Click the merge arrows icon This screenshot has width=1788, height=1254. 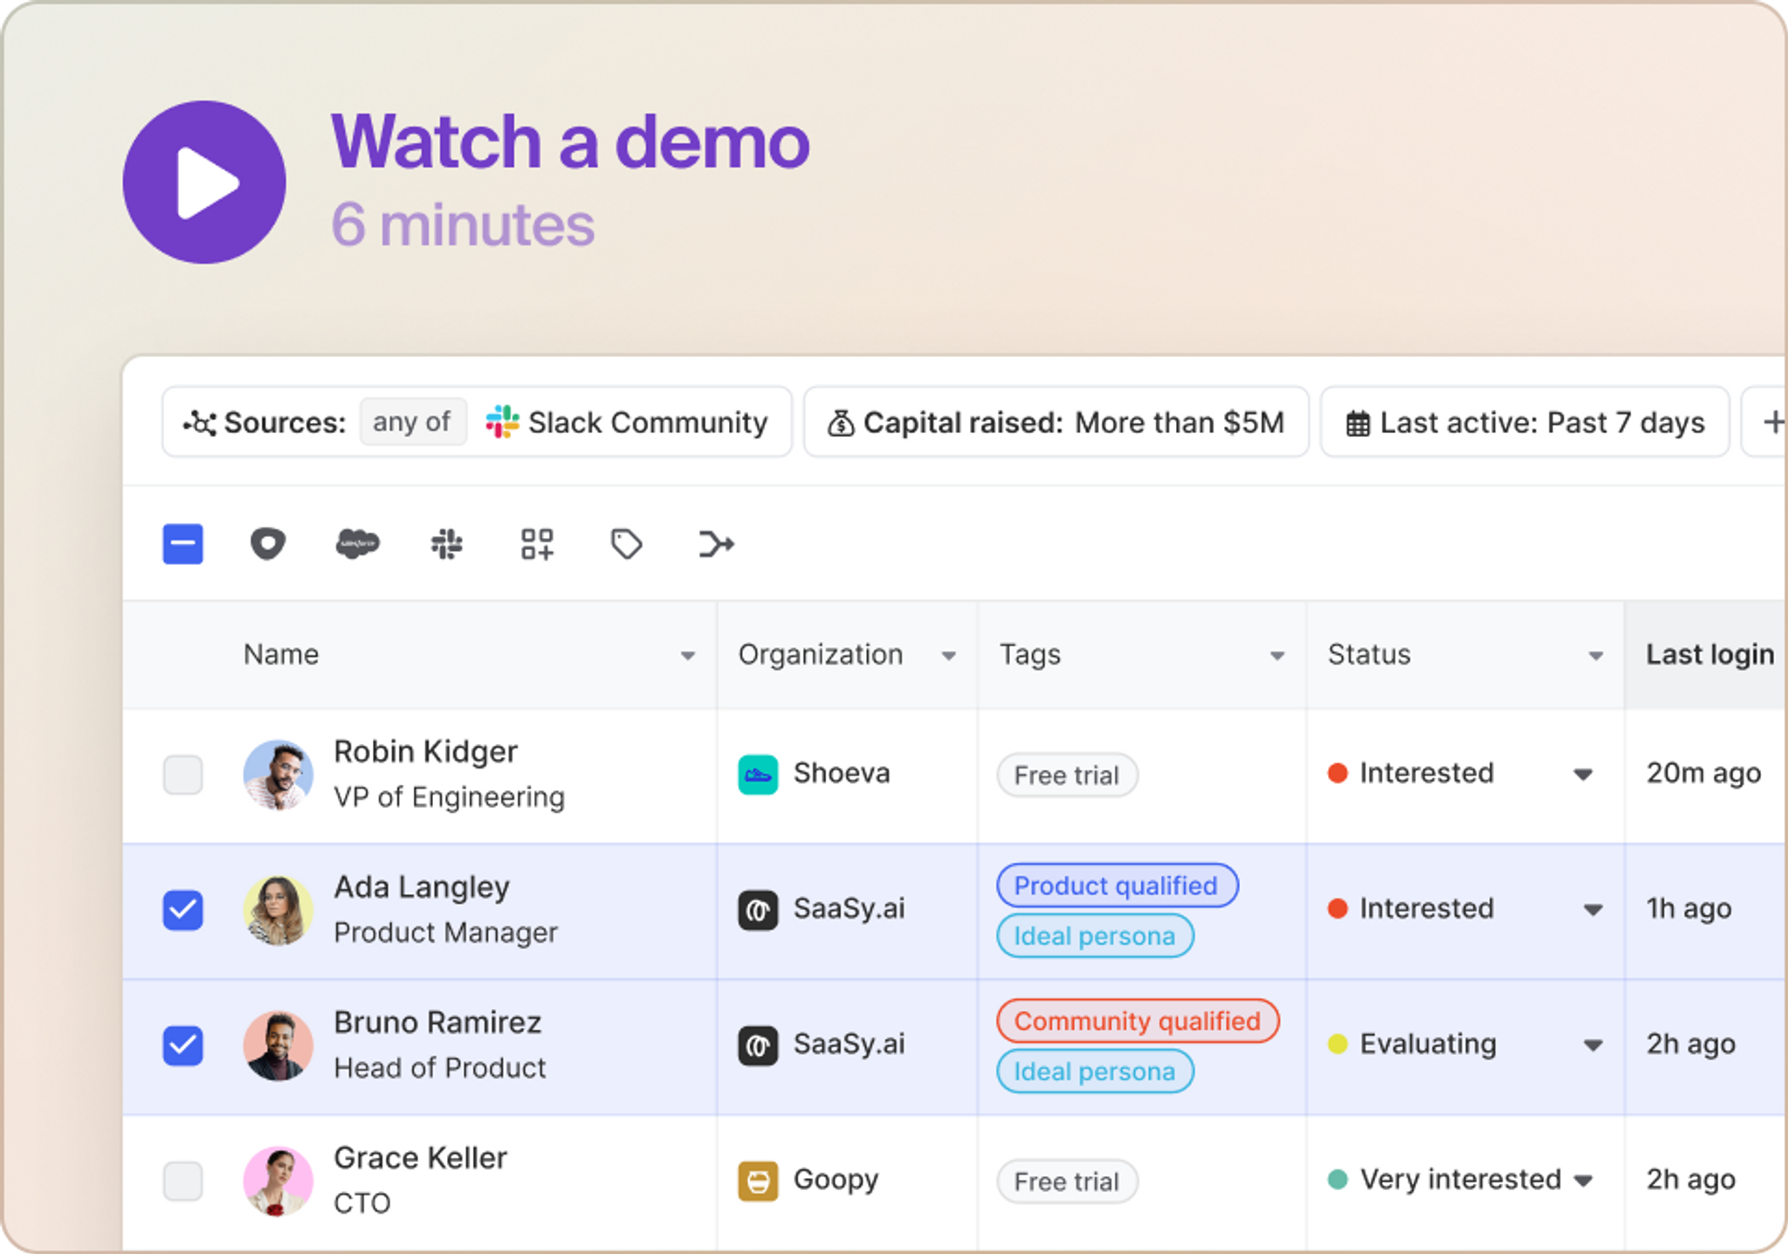coord(716,544)
